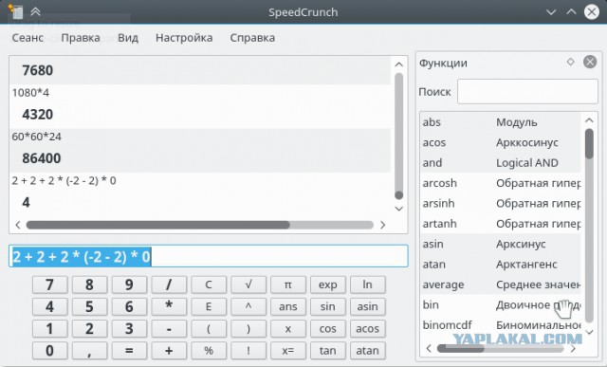Click the division / key
607x367 pixels.
point(169,284)
